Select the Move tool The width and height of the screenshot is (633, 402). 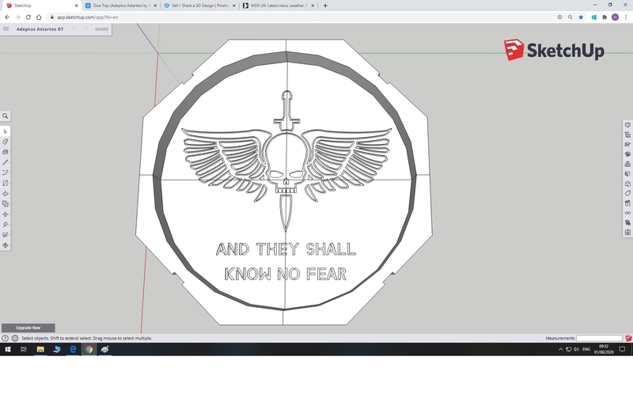pyautogui.click(x=6, y=214)
